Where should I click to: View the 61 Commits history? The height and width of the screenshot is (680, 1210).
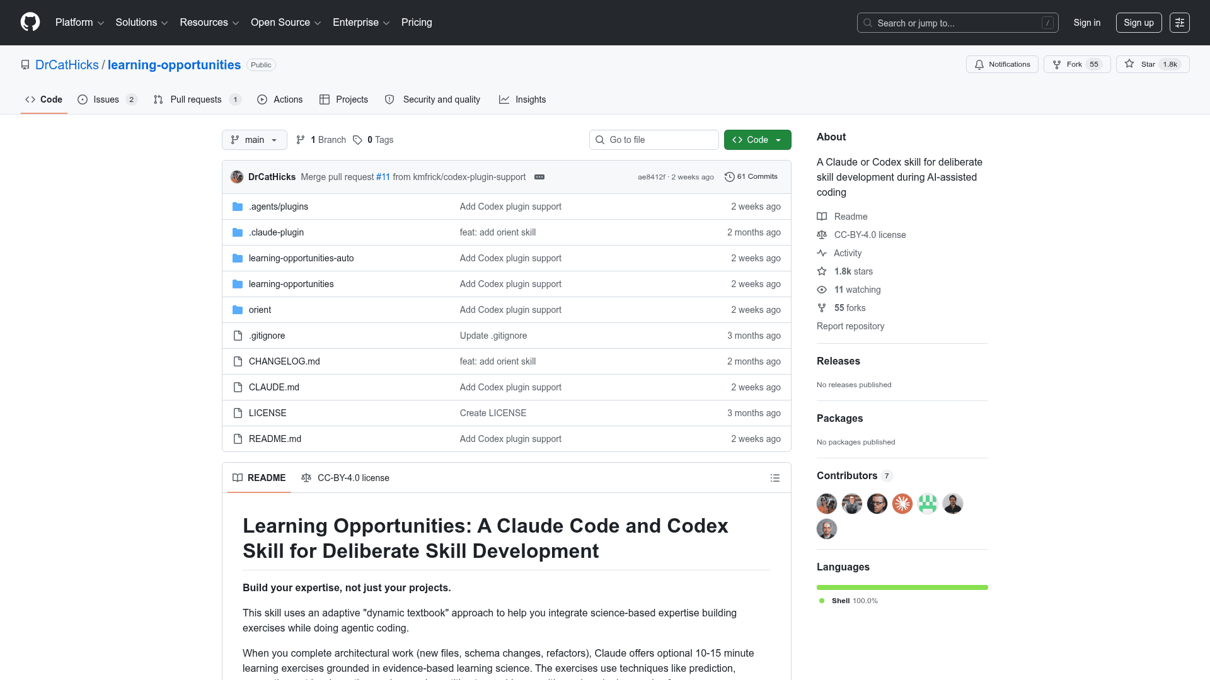751,177
